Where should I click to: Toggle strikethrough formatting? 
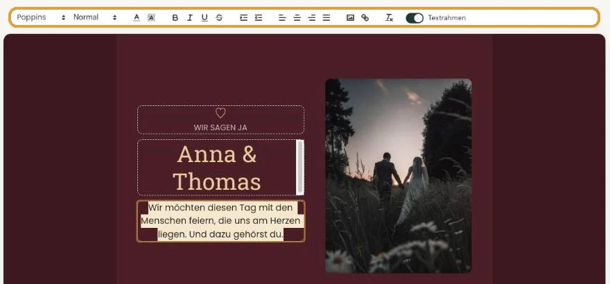[x=219, y=17]
